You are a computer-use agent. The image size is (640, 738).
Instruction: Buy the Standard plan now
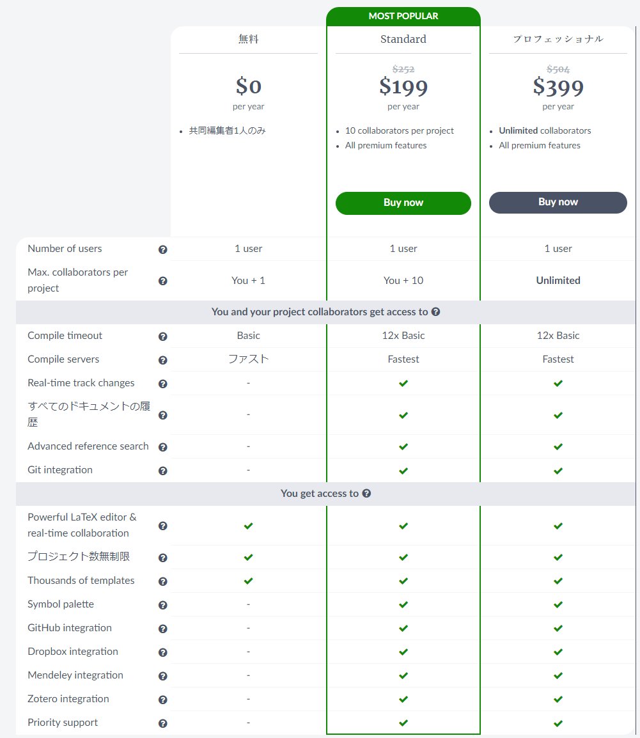[x=403, y=203]
